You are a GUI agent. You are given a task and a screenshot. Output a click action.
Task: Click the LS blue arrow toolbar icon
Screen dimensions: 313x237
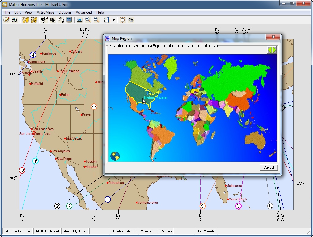click(x=107, y=20)
